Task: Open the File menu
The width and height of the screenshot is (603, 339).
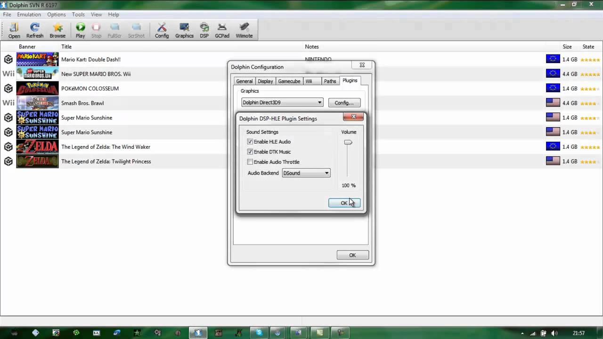Action: (7, 15)
